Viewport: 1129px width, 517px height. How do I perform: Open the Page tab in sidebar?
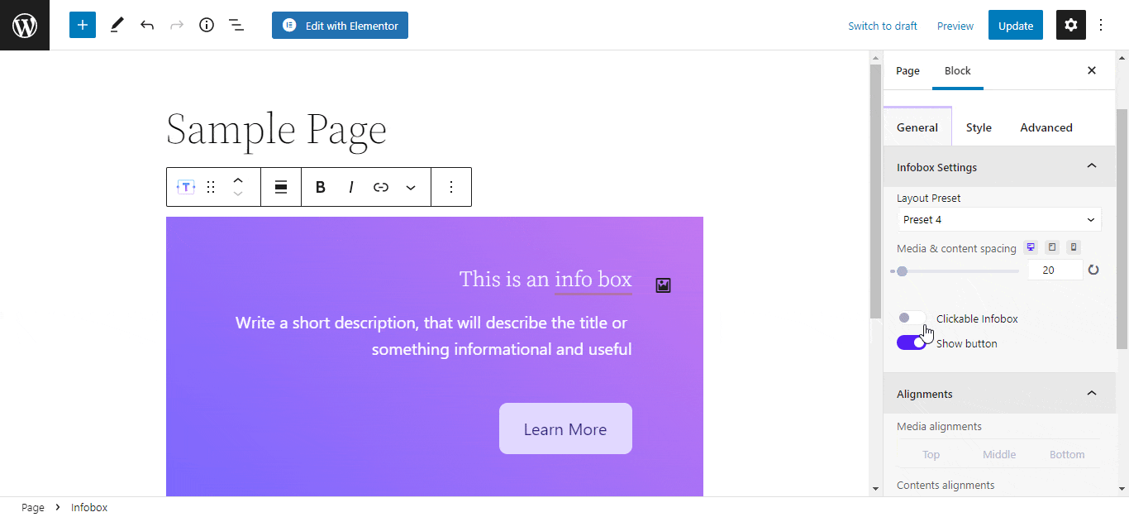coord(907,70)
